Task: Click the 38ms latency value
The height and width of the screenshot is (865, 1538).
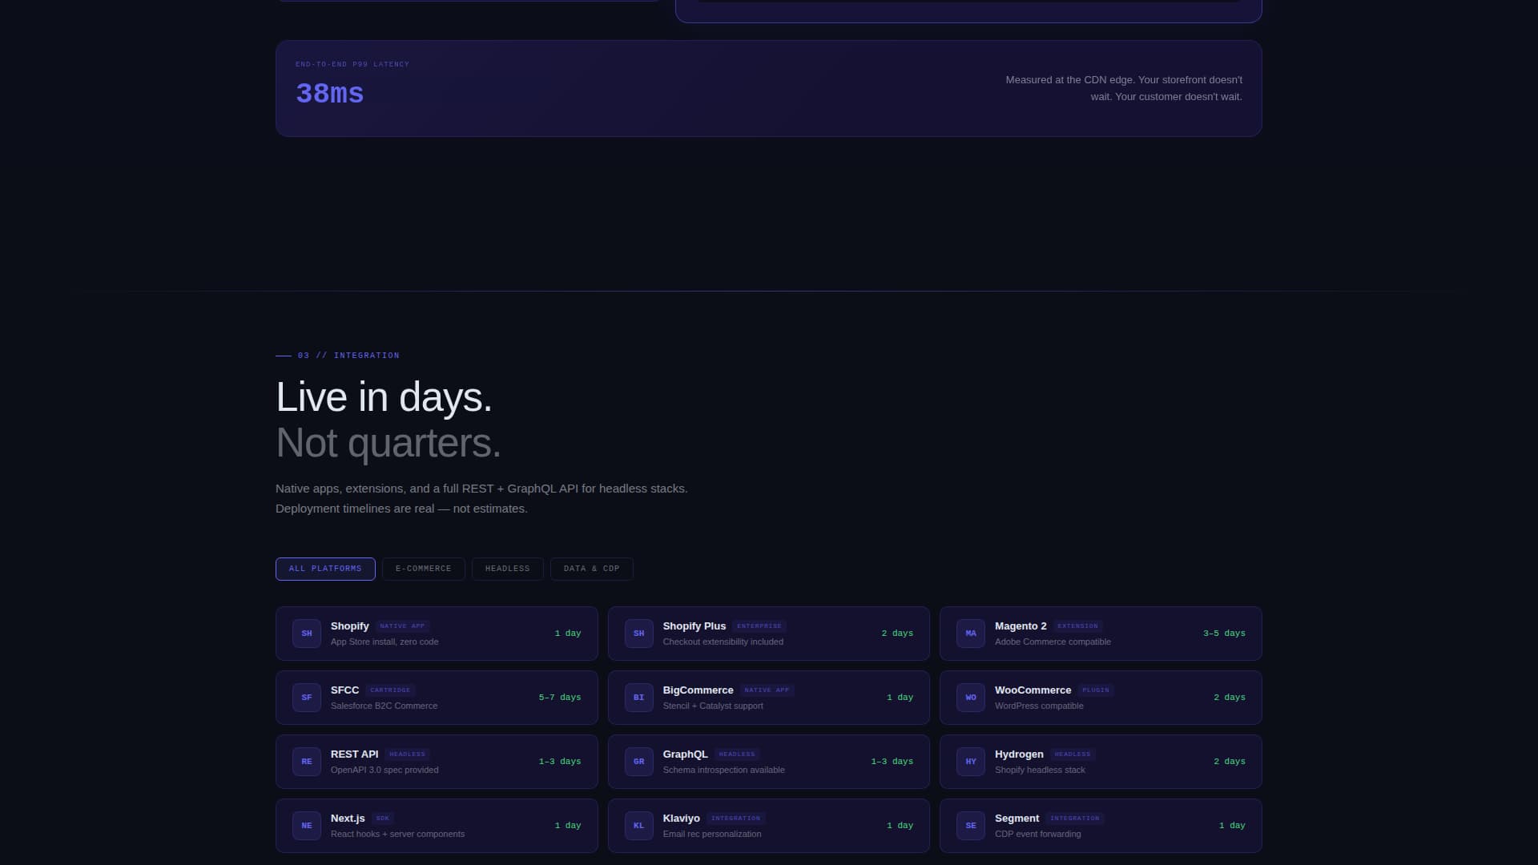Action: (330, 94)
